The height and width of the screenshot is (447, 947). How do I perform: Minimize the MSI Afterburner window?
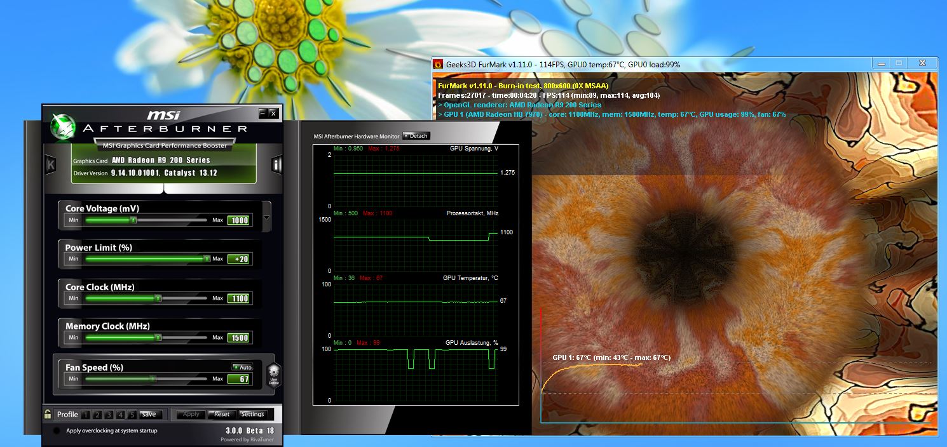[262, 113]
